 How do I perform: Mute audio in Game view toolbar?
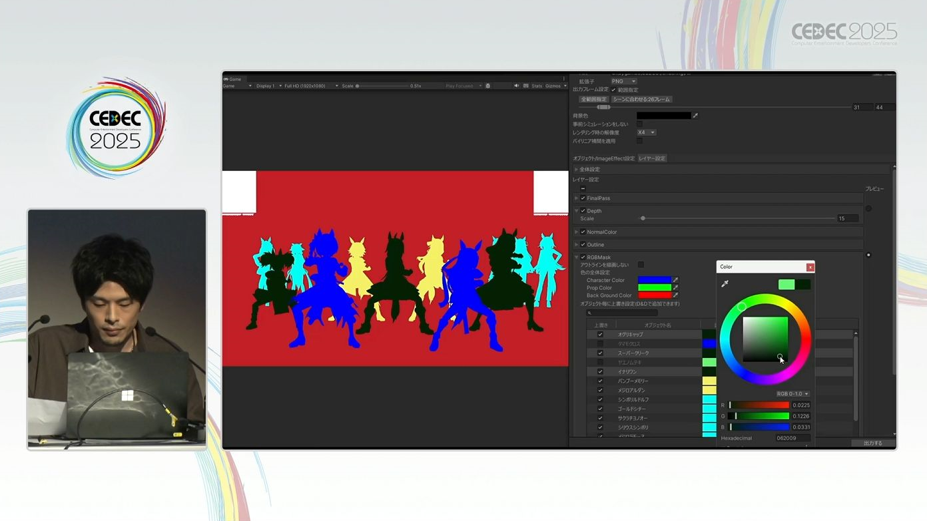coord(516,86)
